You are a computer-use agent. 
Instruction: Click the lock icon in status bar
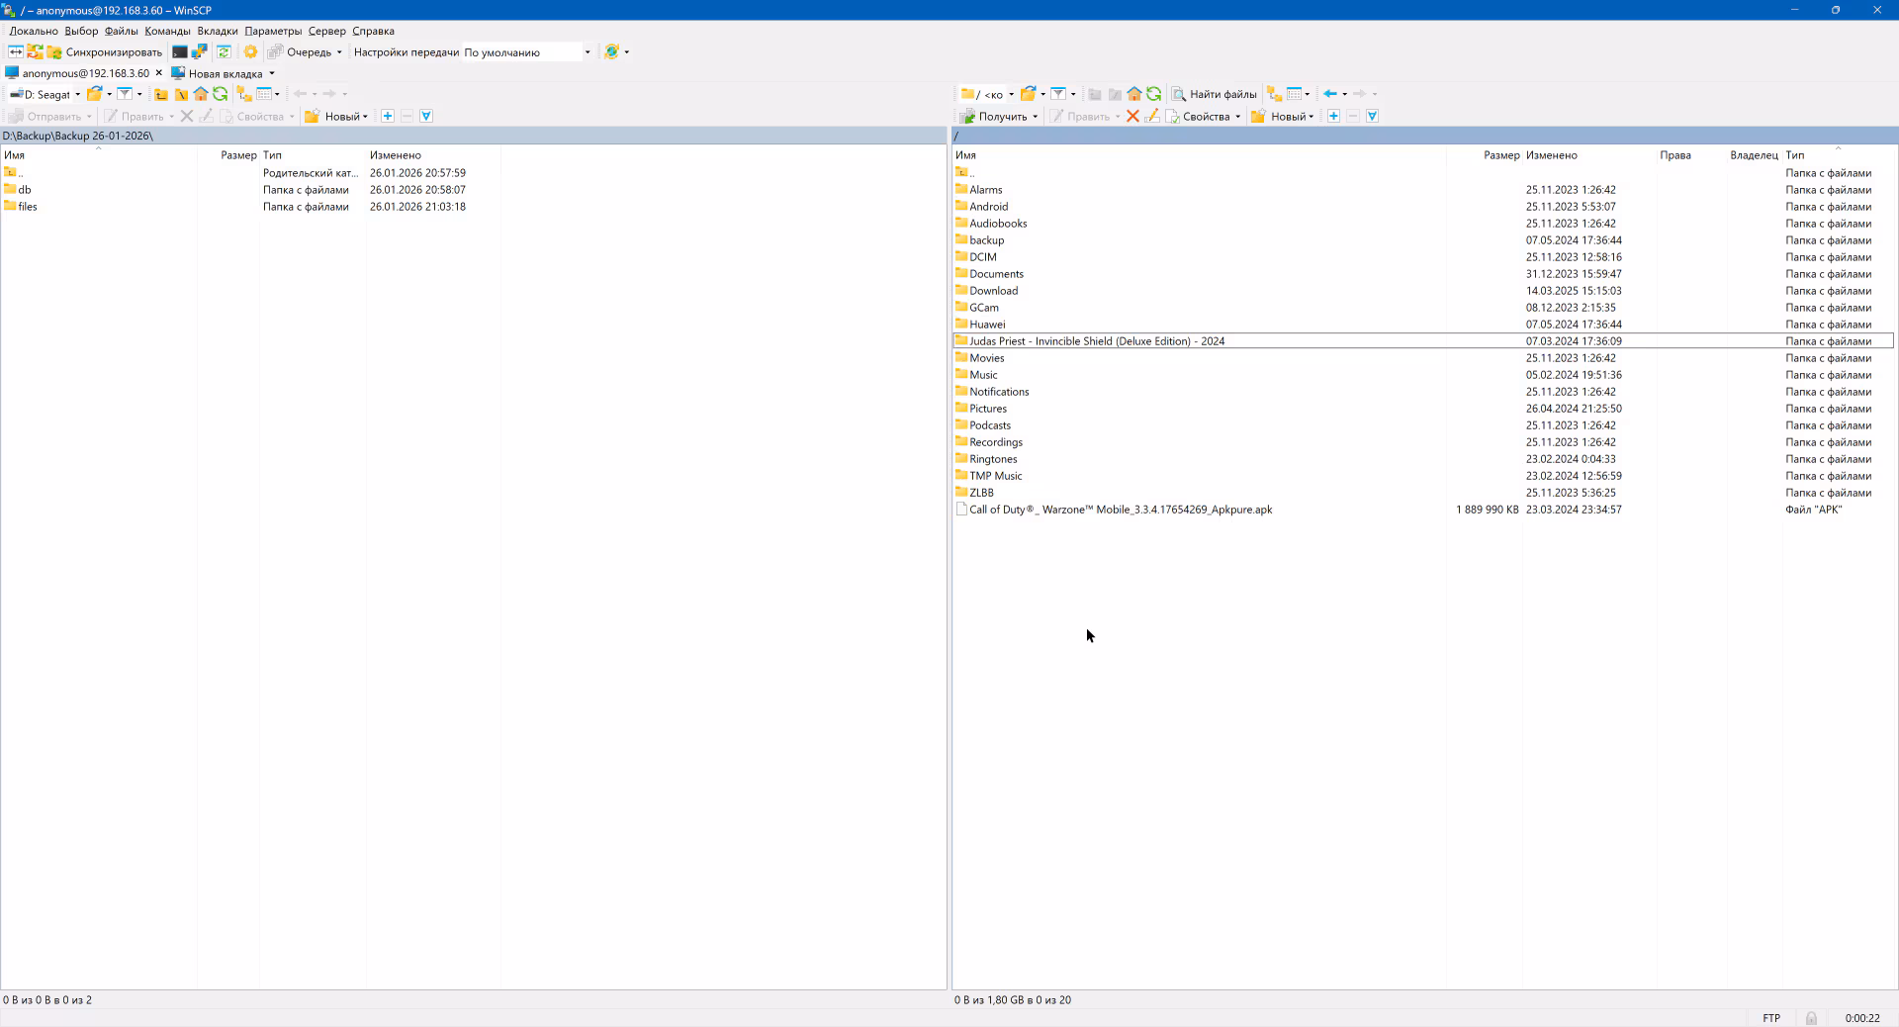(x=1811, y=1018)
